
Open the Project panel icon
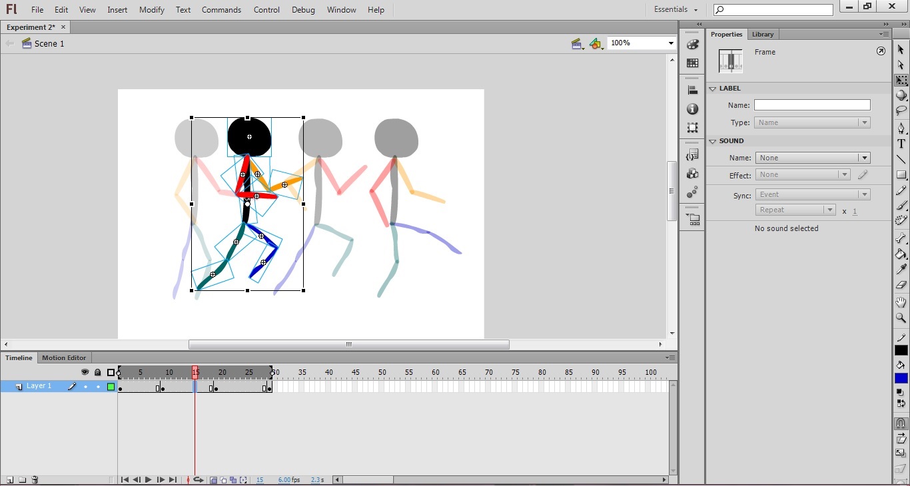pyautogui.click(x=693, y=219)
